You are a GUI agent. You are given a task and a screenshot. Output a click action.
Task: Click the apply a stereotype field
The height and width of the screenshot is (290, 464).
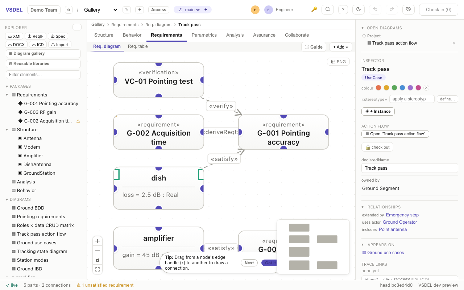click(412, 99)
